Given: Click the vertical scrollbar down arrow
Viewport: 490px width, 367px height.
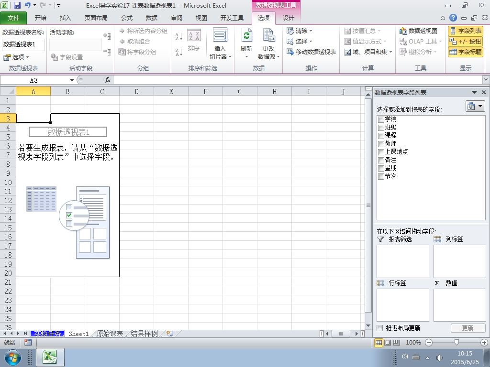Looking at the screenshot, I should coord(368,326).
